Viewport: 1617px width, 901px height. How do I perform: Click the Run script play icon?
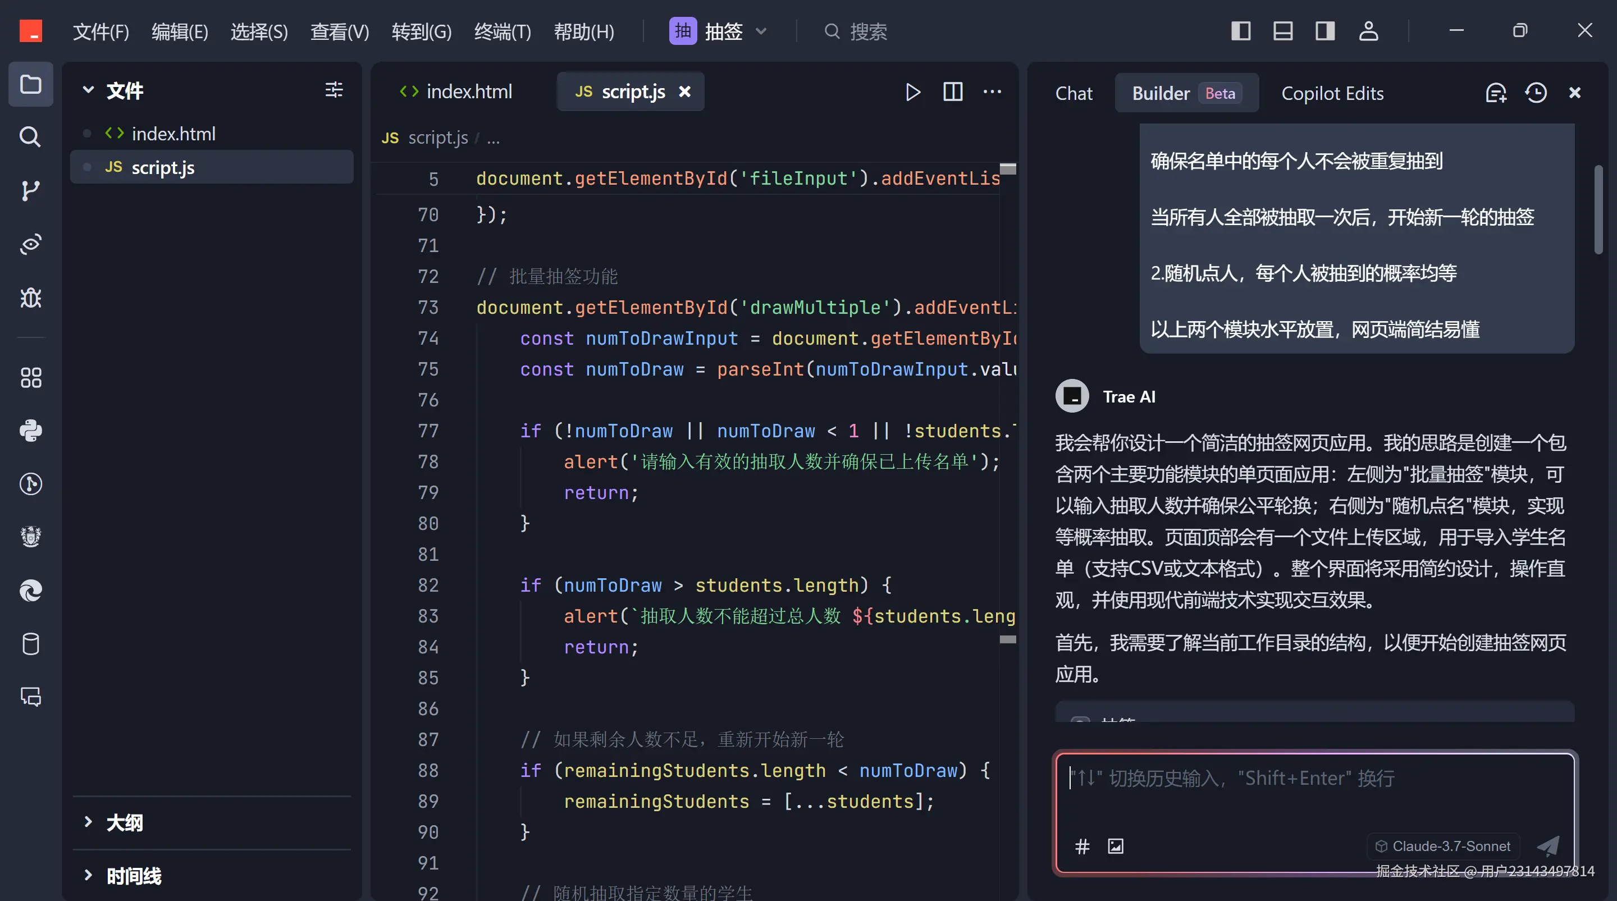pos(913,92)
